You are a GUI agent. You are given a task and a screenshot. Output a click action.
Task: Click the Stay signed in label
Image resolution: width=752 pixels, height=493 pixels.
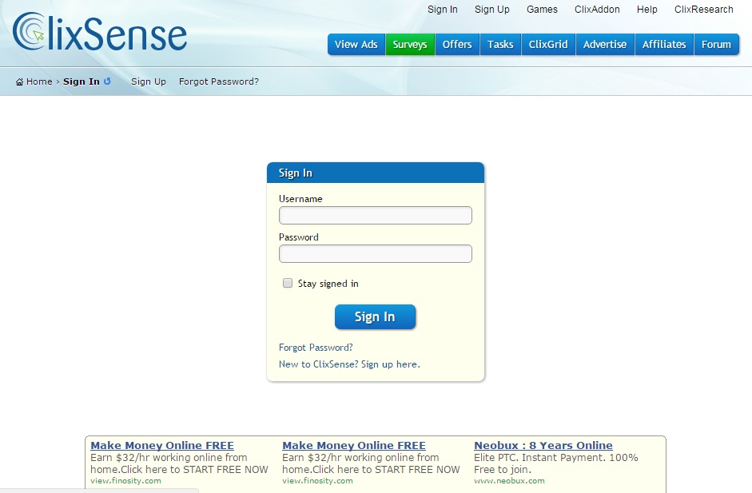[x=328, y=284]
